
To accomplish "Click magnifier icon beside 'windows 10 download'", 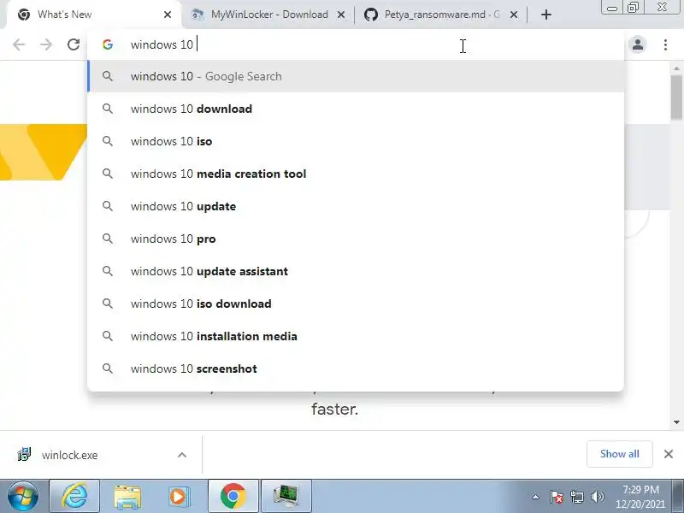I will (108, 109).
